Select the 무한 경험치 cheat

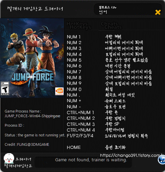[115, 118]
